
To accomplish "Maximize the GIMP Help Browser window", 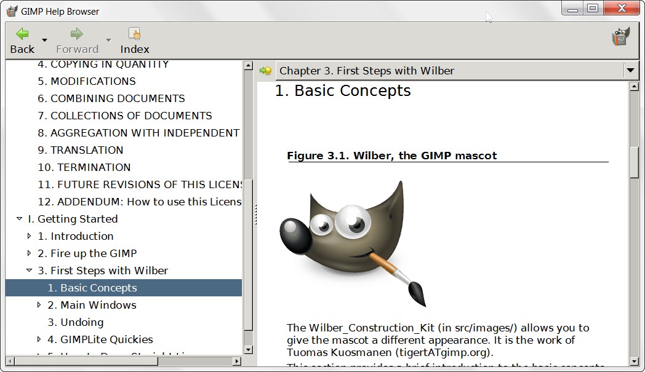I will [x=593, y=9].
